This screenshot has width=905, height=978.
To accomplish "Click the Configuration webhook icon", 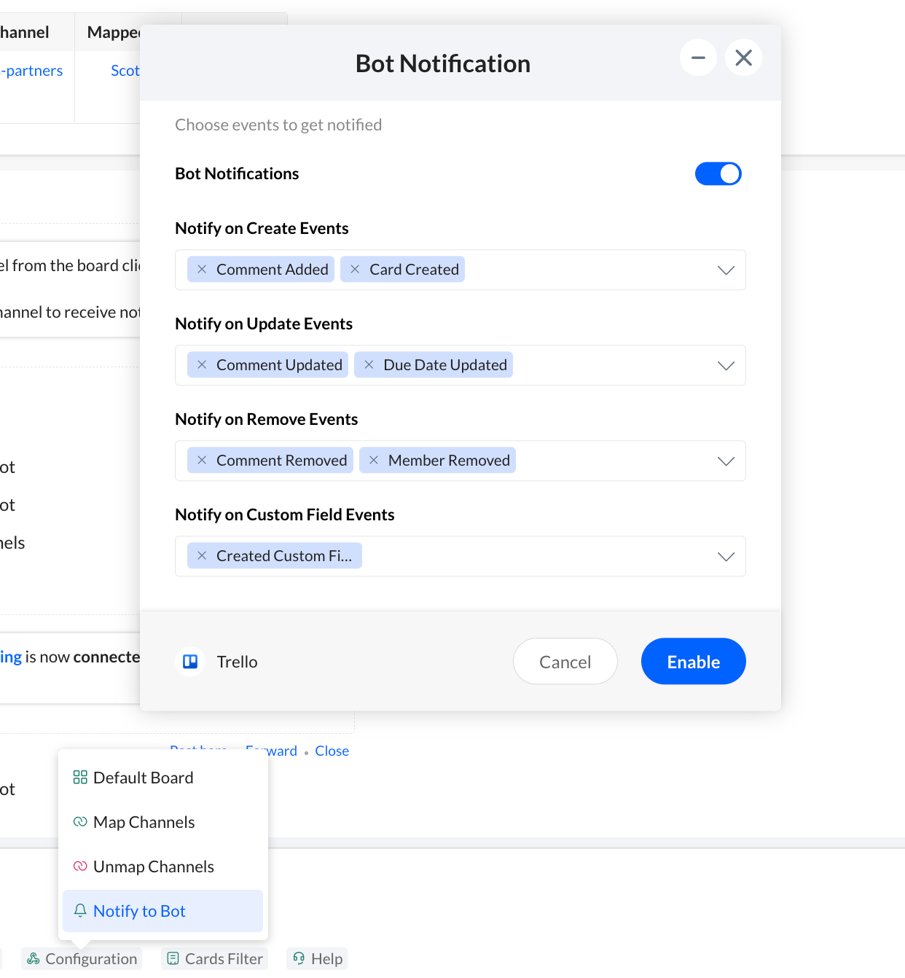I will (x=34, y=958).
